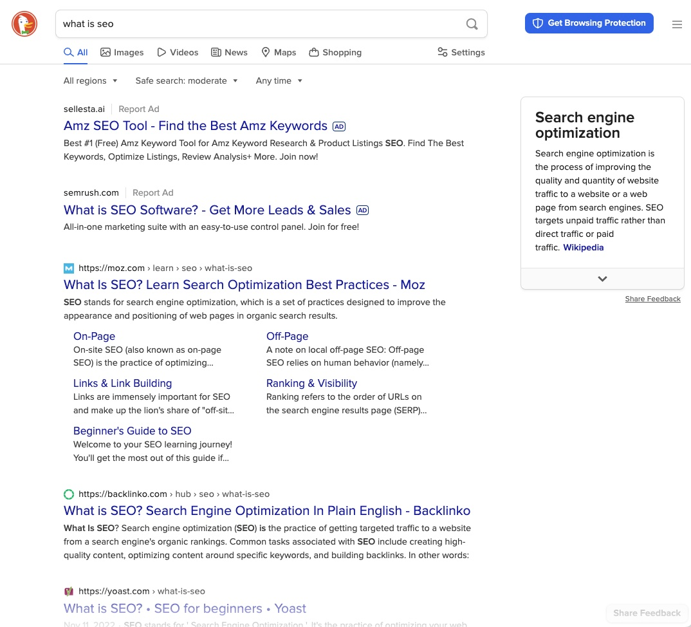This screenshot has height=627, width=691.
Task: Switch to the Images tab
Action: coord(122,53)
